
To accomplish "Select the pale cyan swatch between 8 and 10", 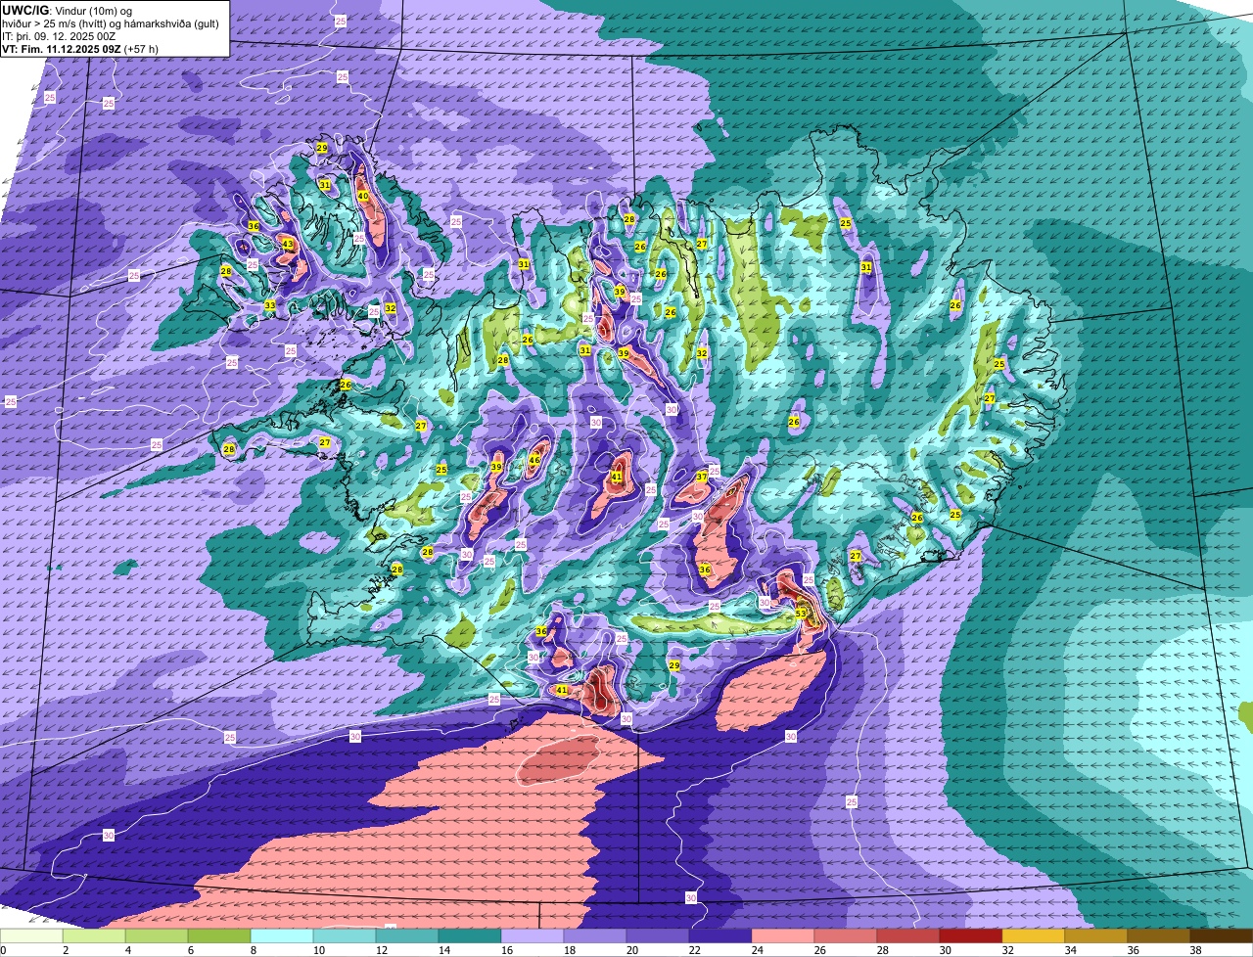I will tap(282, 935).
